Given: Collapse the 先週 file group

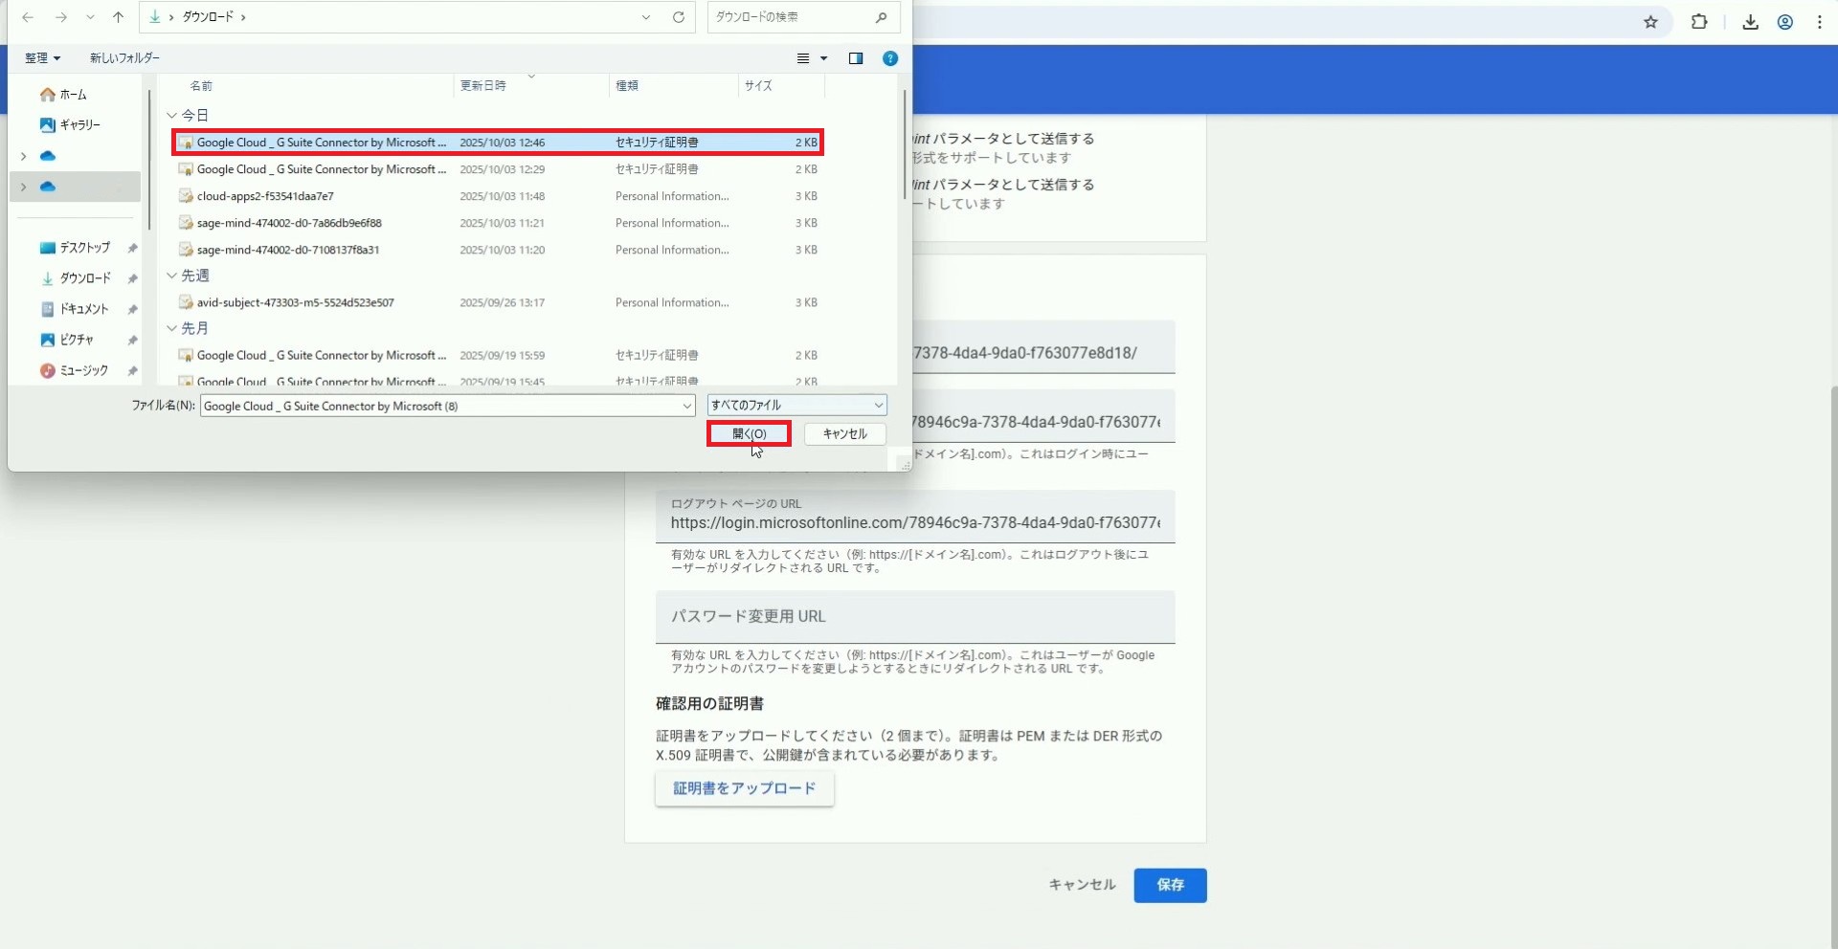Looking at the screenshot, I should [x=172, y=276].
